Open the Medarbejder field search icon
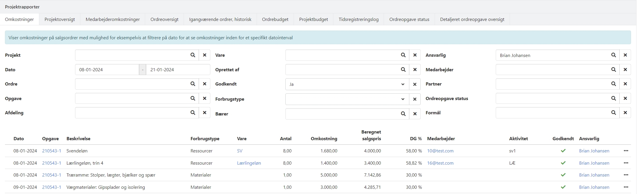638x194 pixels. (x=614, y=70)
